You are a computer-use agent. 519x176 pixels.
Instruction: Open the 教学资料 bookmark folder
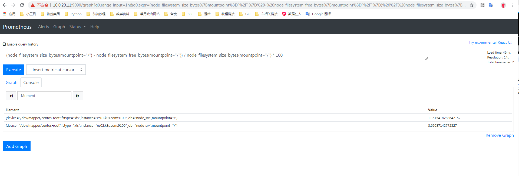tap(120, 14)
